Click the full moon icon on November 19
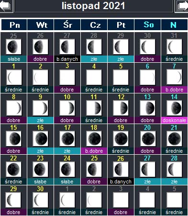188x216 pixels. (x=121, y=138)
